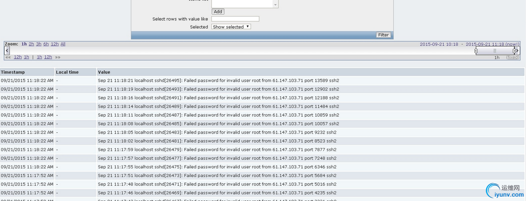The image size is (526, 201).
Task: Shift time back by 12h
Action: [x=18, y=57]
